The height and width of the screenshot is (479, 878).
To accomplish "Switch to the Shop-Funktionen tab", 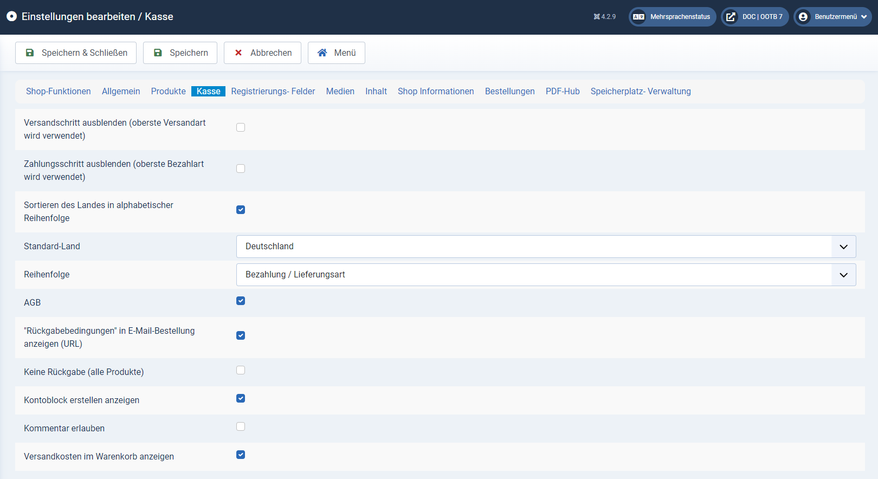I will [59, 91].
